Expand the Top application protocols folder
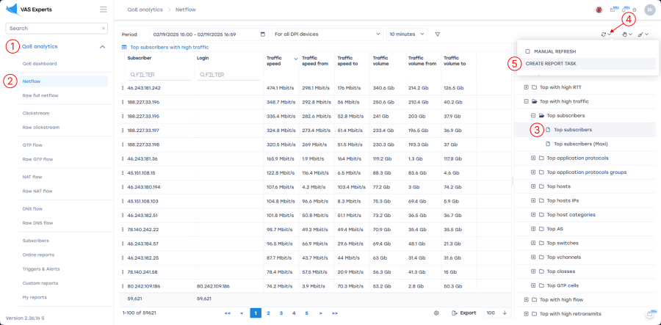Image resolution: width=661 pixels, height=325 pixels. 533,158
